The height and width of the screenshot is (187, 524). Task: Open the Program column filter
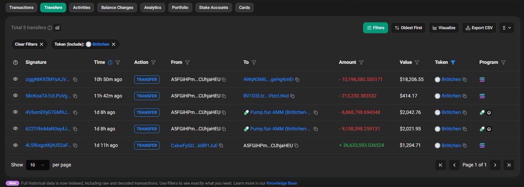coord(503,62)
